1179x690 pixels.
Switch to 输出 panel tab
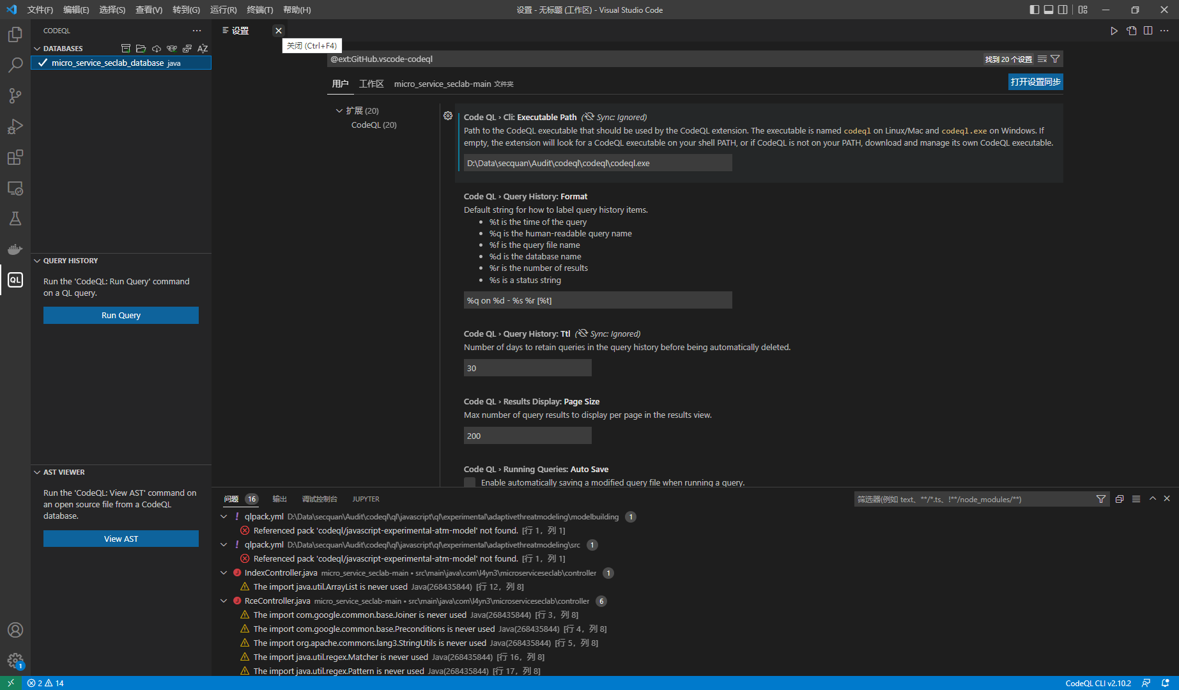point(279,499)
